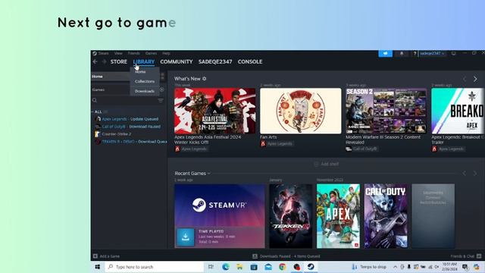485x273 pixels.
Task: Open the Help menu
Action: coord(166,53)
